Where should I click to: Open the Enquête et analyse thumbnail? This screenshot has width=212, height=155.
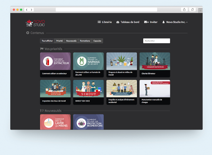tap(122, 89)
